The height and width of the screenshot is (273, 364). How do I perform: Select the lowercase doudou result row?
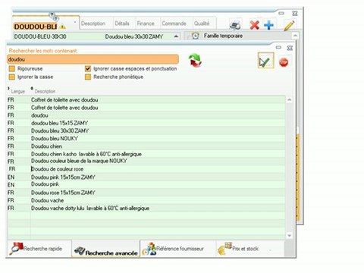tap(146, 115)
